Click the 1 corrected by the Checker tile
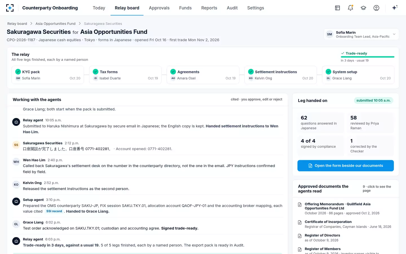The width and height of the screenshot is (406, 254). pos(370,146)
